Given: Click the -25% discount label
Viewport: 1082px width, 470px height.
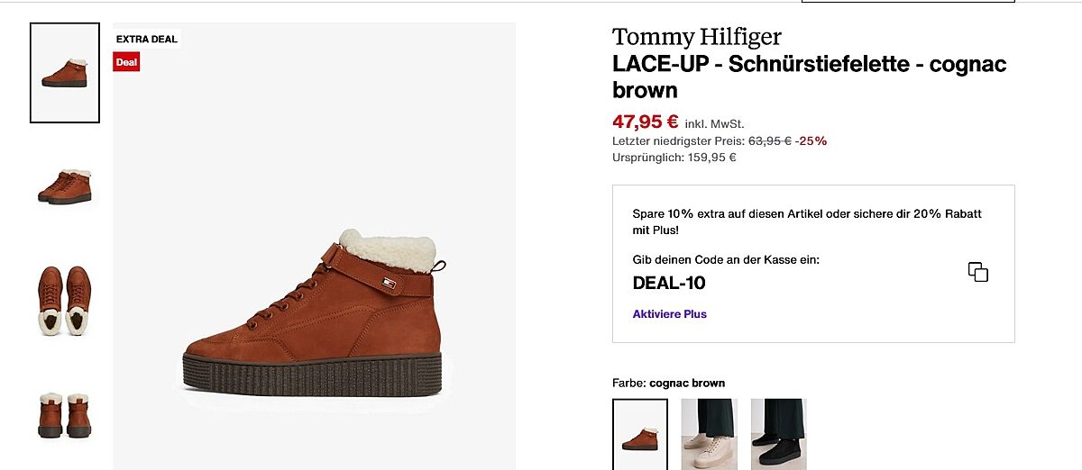Looking at the screenshot, I should coord(811,140).
